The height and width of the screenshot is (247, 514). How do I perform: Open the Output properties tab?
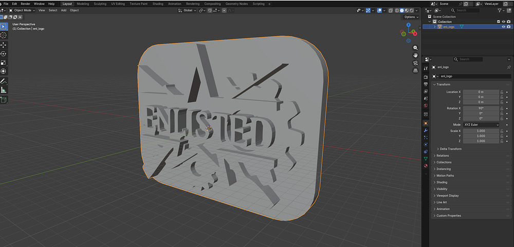click(x=426, y=84)
